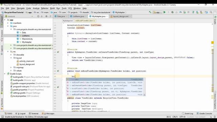Screen dimensions: 217x122
Task: Click the build.gradle (Project) file icon
Action: pyautogui.click(x=12, y=77)
